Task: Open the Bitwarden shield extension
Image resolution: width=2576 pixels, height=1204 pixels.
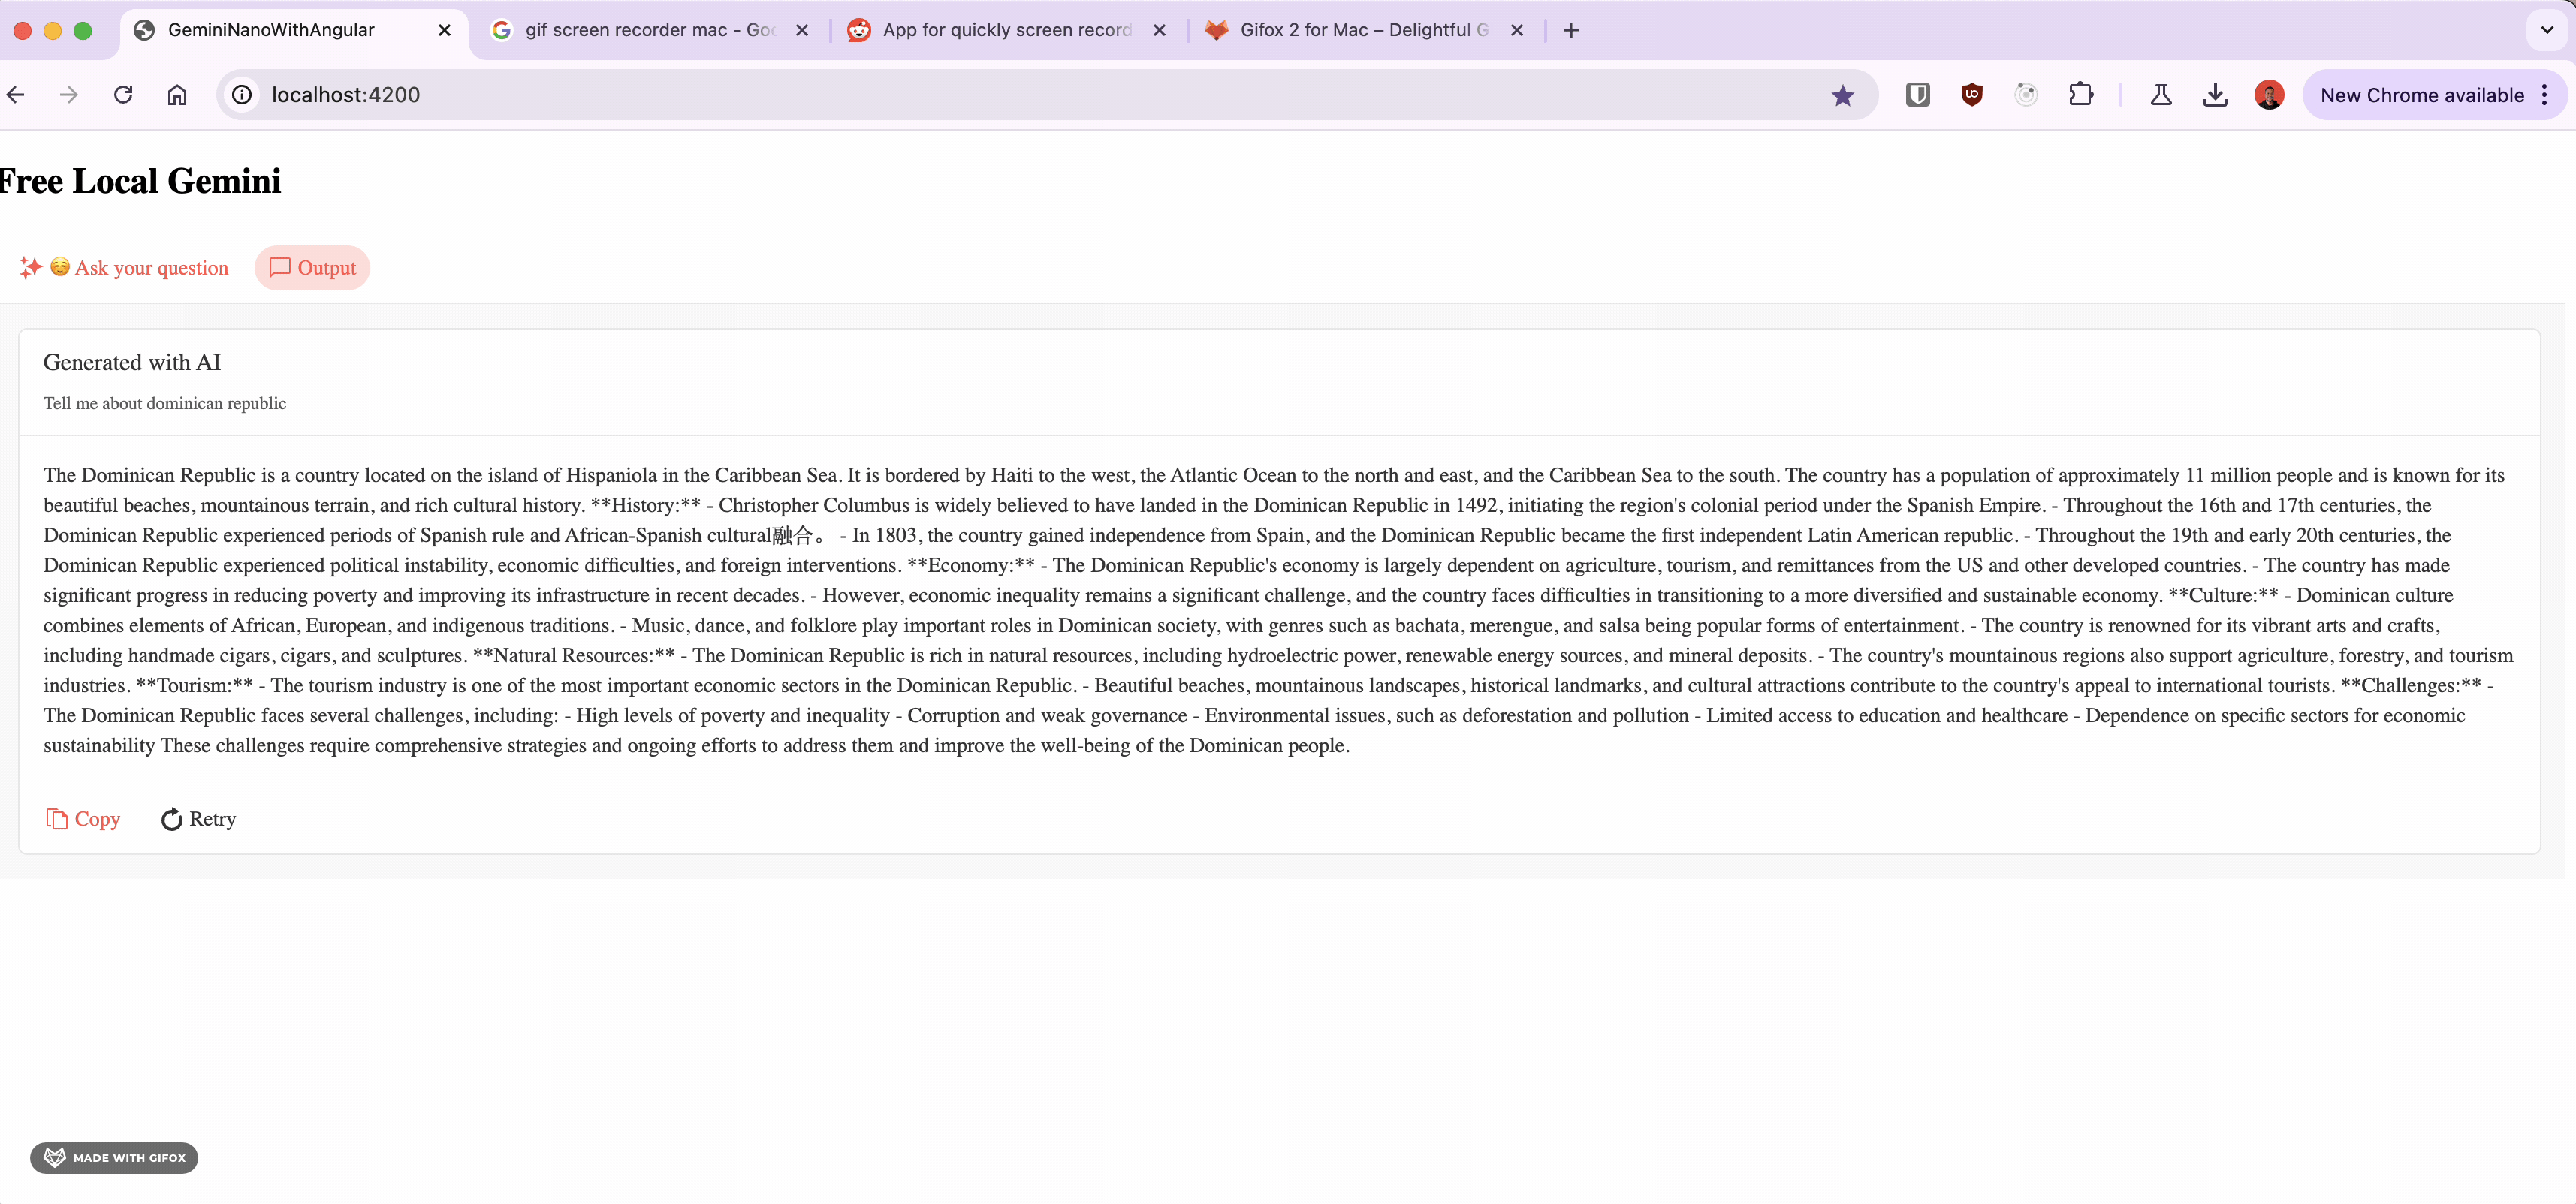Action: (1917, 95)
